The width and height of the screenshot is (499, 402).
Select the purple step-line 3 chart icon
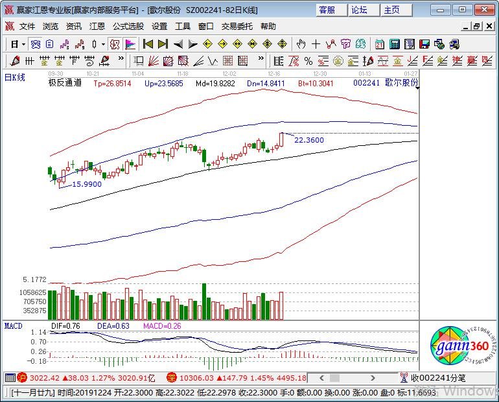65,44
